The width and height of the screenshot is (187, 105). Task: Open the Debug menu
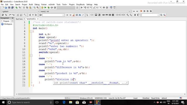click(x=37, y=4)
